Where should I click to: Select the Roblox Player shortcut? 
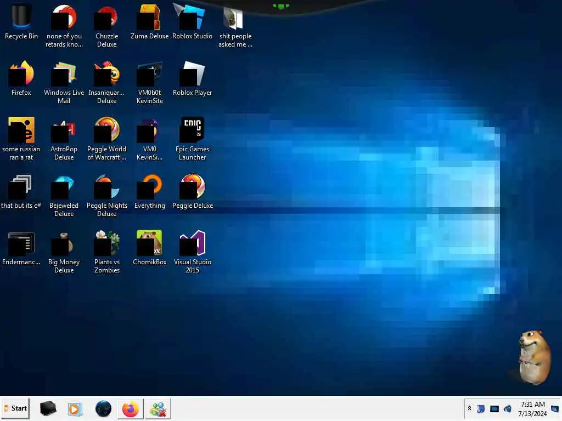[x=193, y=78]
